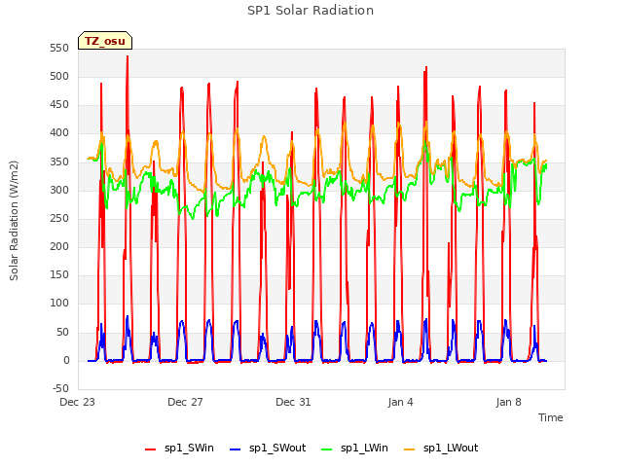Click the blue sp1_SWout legend swatch
This screenshot has height=467, width=623.
point(236,449)
